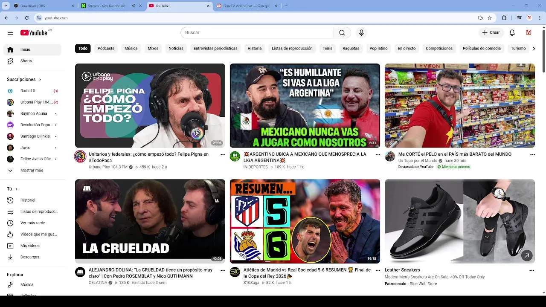Bookmark this page with star icon
The width and height of the screenshot is (546, 307).
[x=490, y=18]
